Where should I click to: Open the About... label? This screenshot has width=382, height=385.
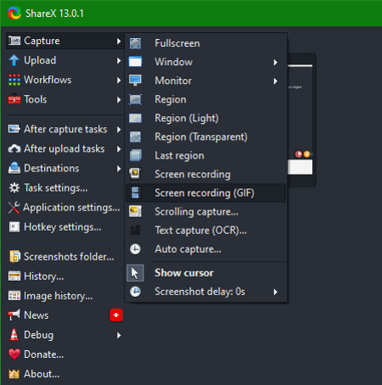(x=42, y=374)
